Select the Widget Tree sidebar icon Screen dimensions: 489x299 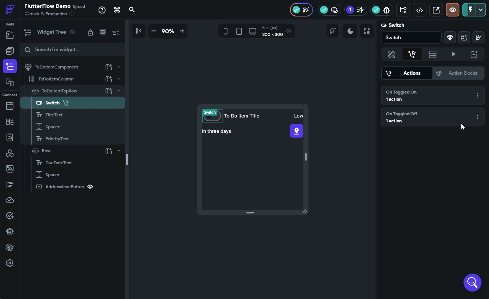point(10,66)
